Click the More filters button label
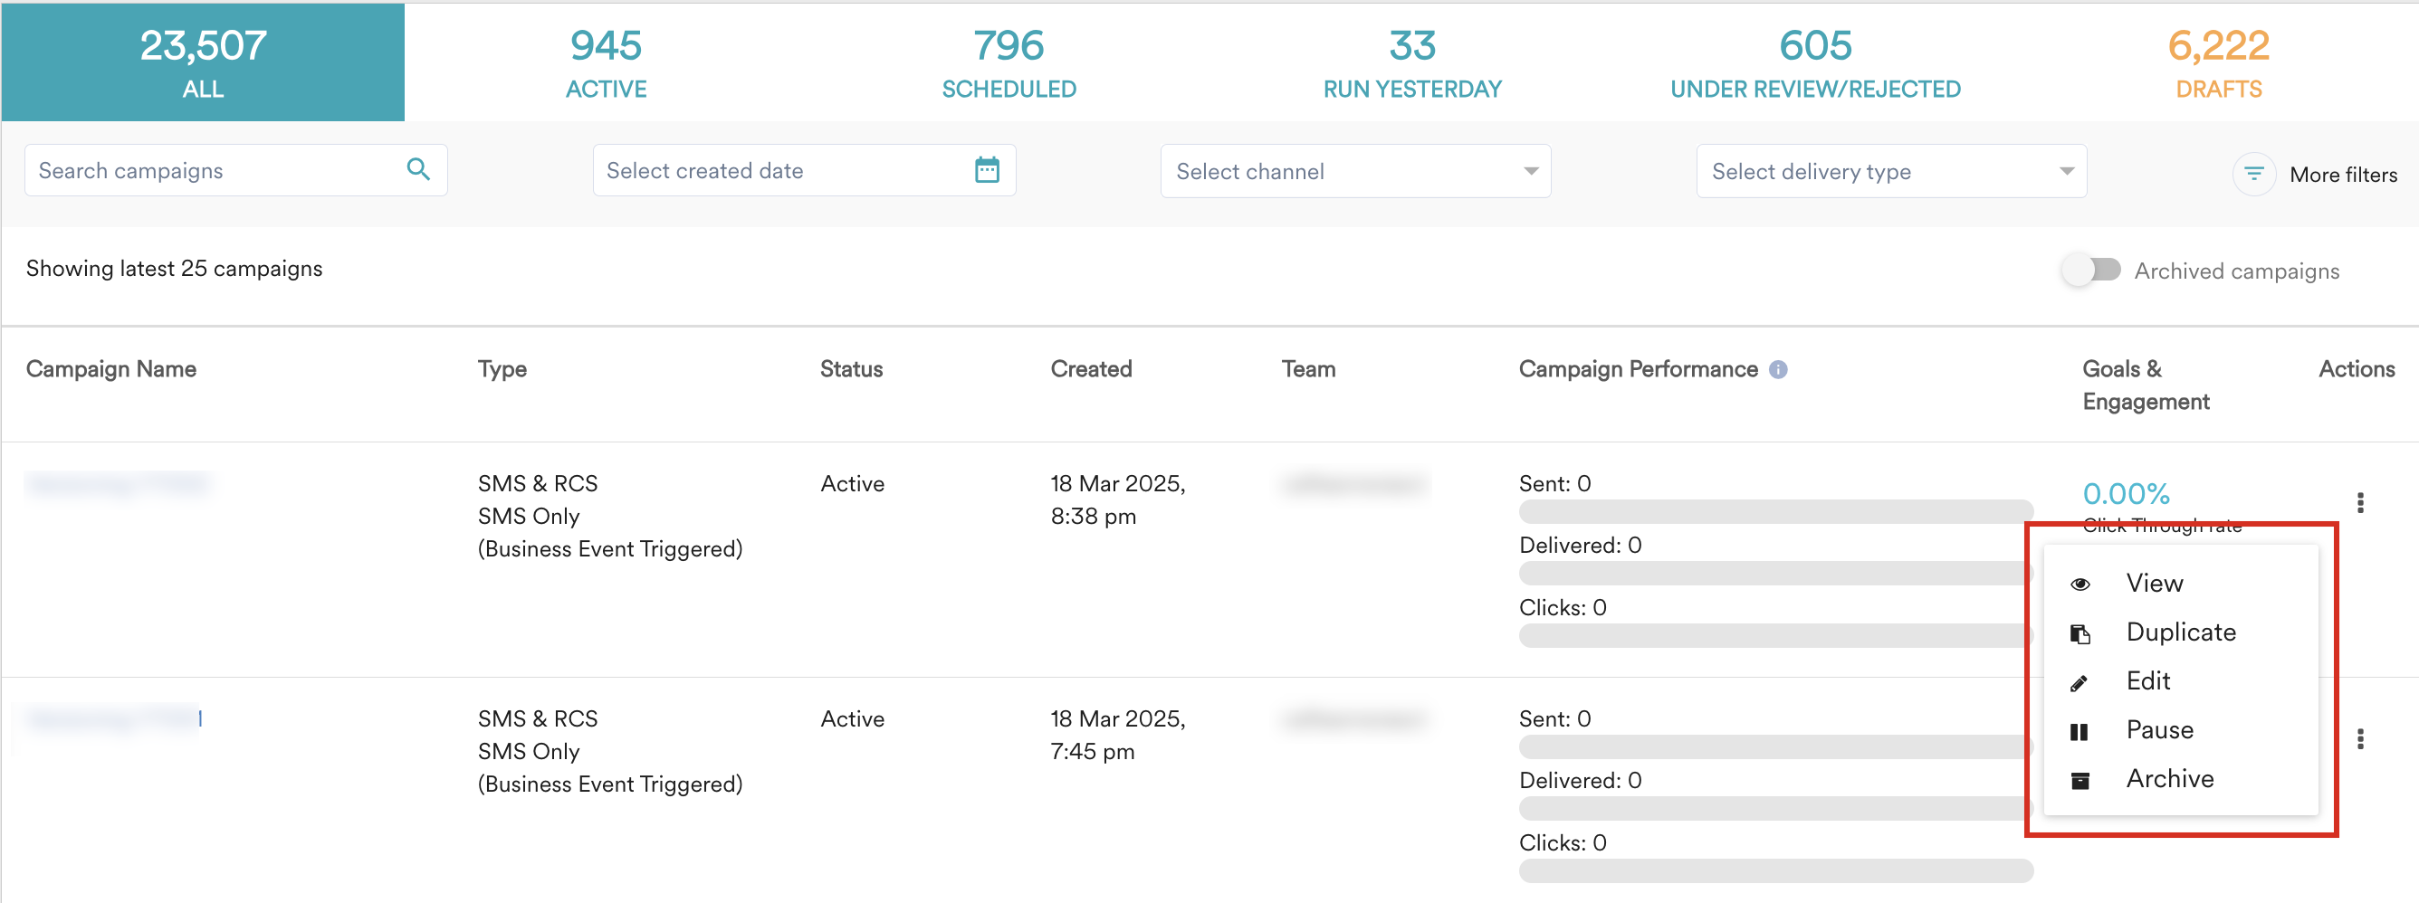2419x903 pixels. [2342, 176]
